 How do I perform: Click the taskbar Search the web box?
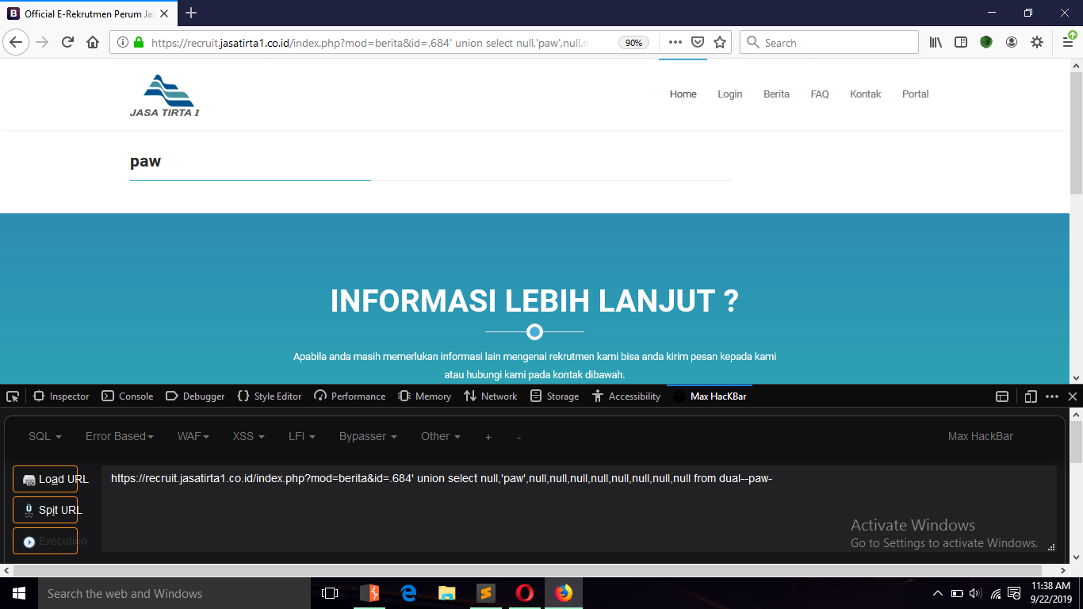[x=174, y=593]
